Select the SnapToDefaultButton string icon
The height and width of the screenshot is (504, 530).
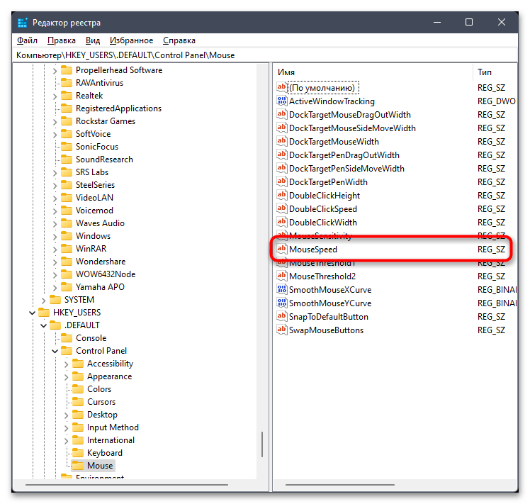click(281, 316)
